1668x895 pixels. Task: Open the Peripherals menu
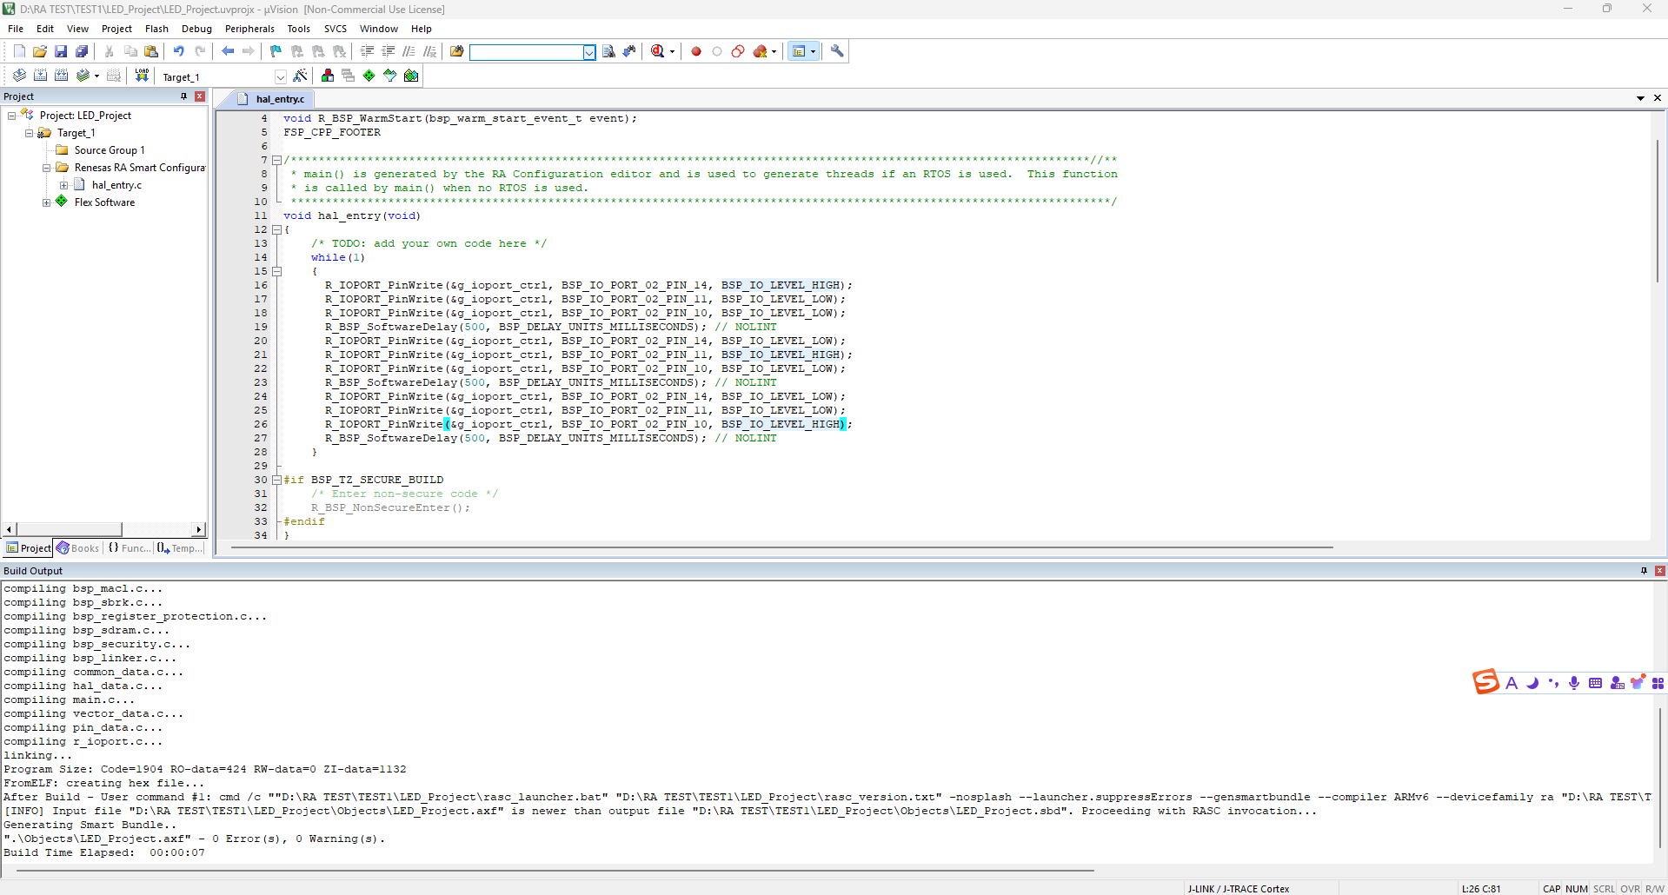point(249,29)
